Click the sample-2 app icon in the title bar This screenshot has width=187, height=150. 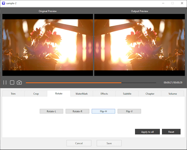click(3, 3)
